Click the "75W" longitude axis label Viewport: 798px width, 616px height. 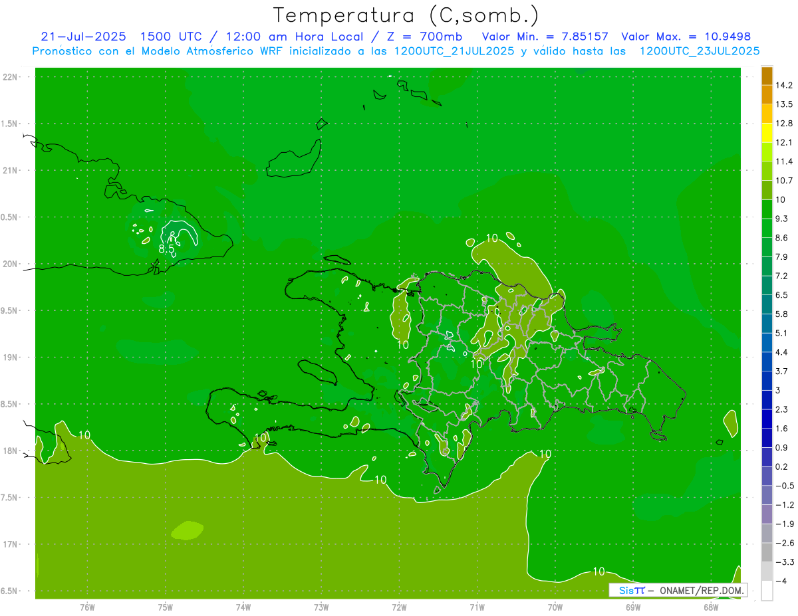point(165,607)
